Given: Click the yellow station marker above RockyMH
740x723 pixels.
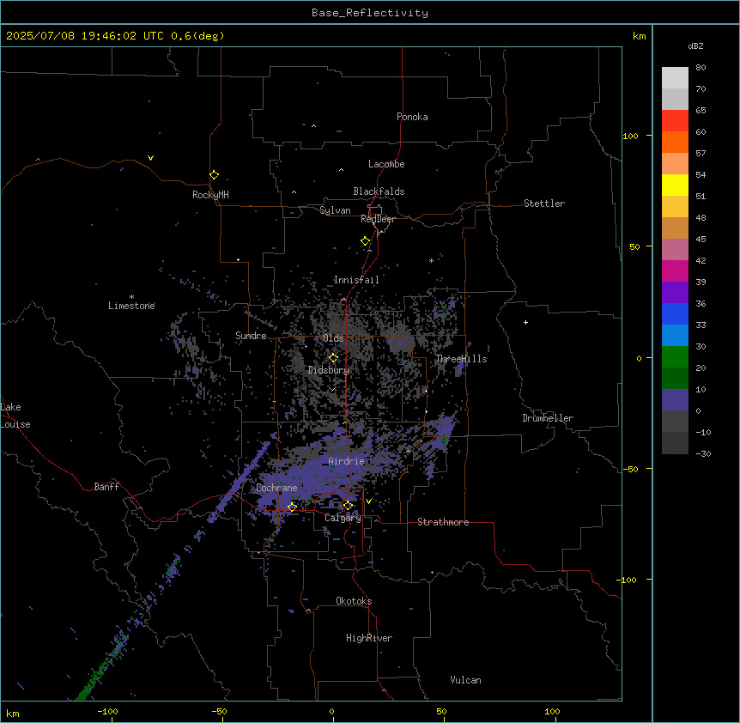Looking at the screenshot, I should (x=214, y=174).
